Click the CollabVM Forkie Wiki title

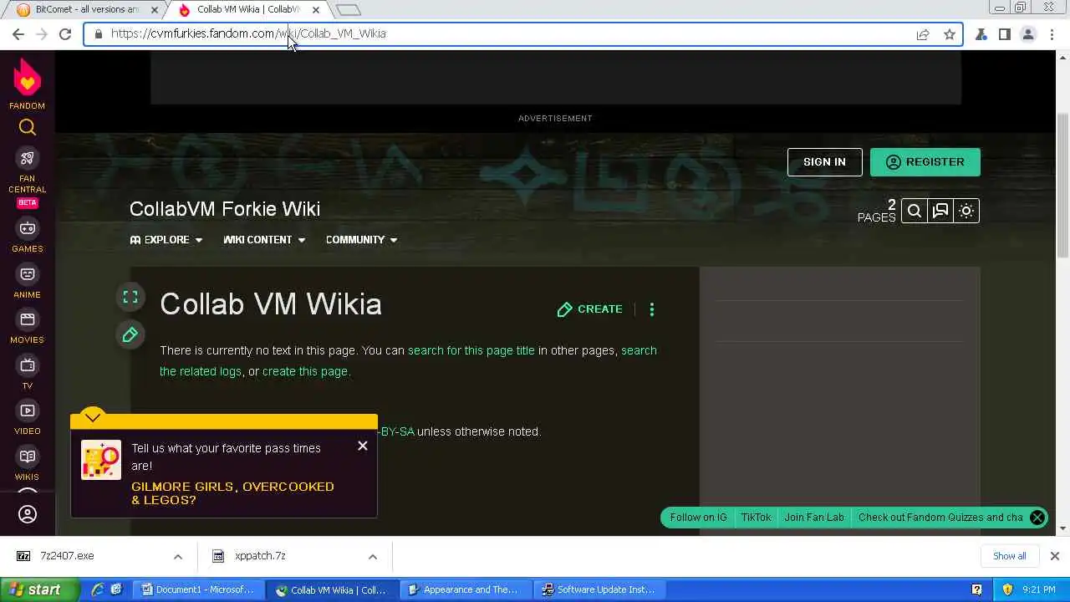tap(225, 209)
